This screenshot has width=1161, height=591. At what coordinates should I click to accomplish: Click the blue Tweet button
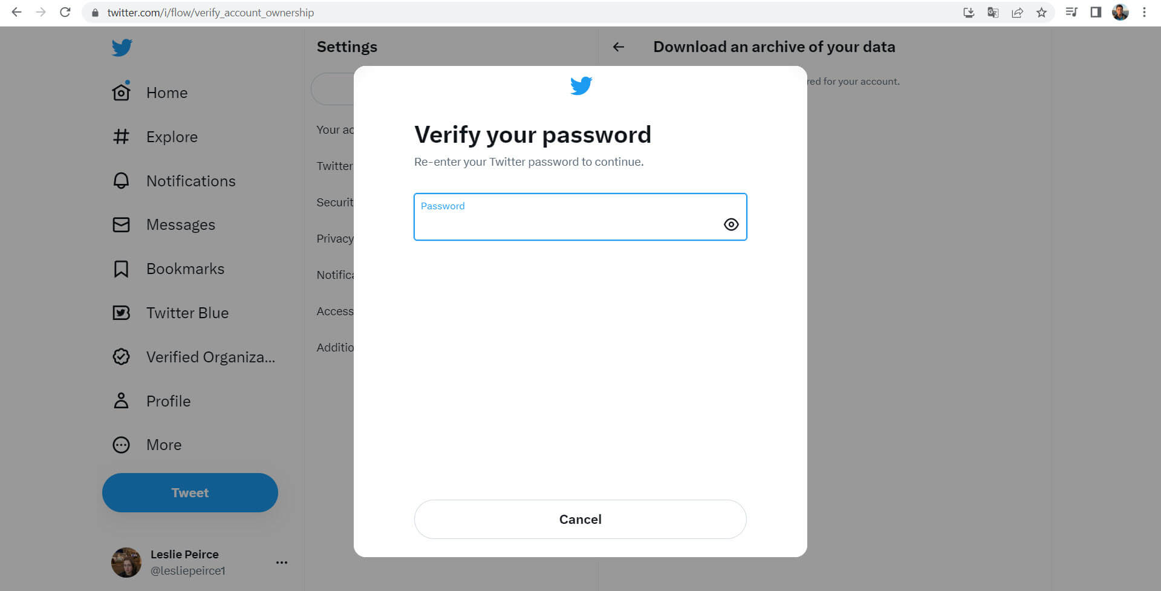pos(190,492)
